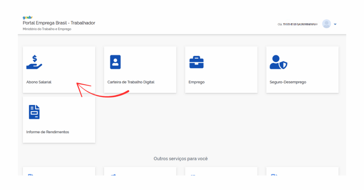
Task: Click the last partially visible card under Outros serviços
Action: click(302, 171)
